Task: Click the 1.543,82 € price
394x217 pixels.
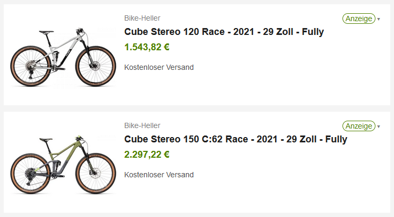Action: [x=147, y=47]
